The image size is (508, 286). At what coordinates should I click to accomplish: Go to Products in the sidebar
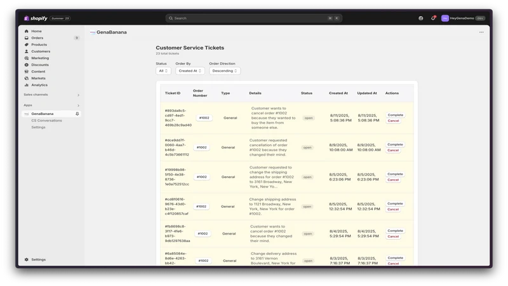[39, 44]
